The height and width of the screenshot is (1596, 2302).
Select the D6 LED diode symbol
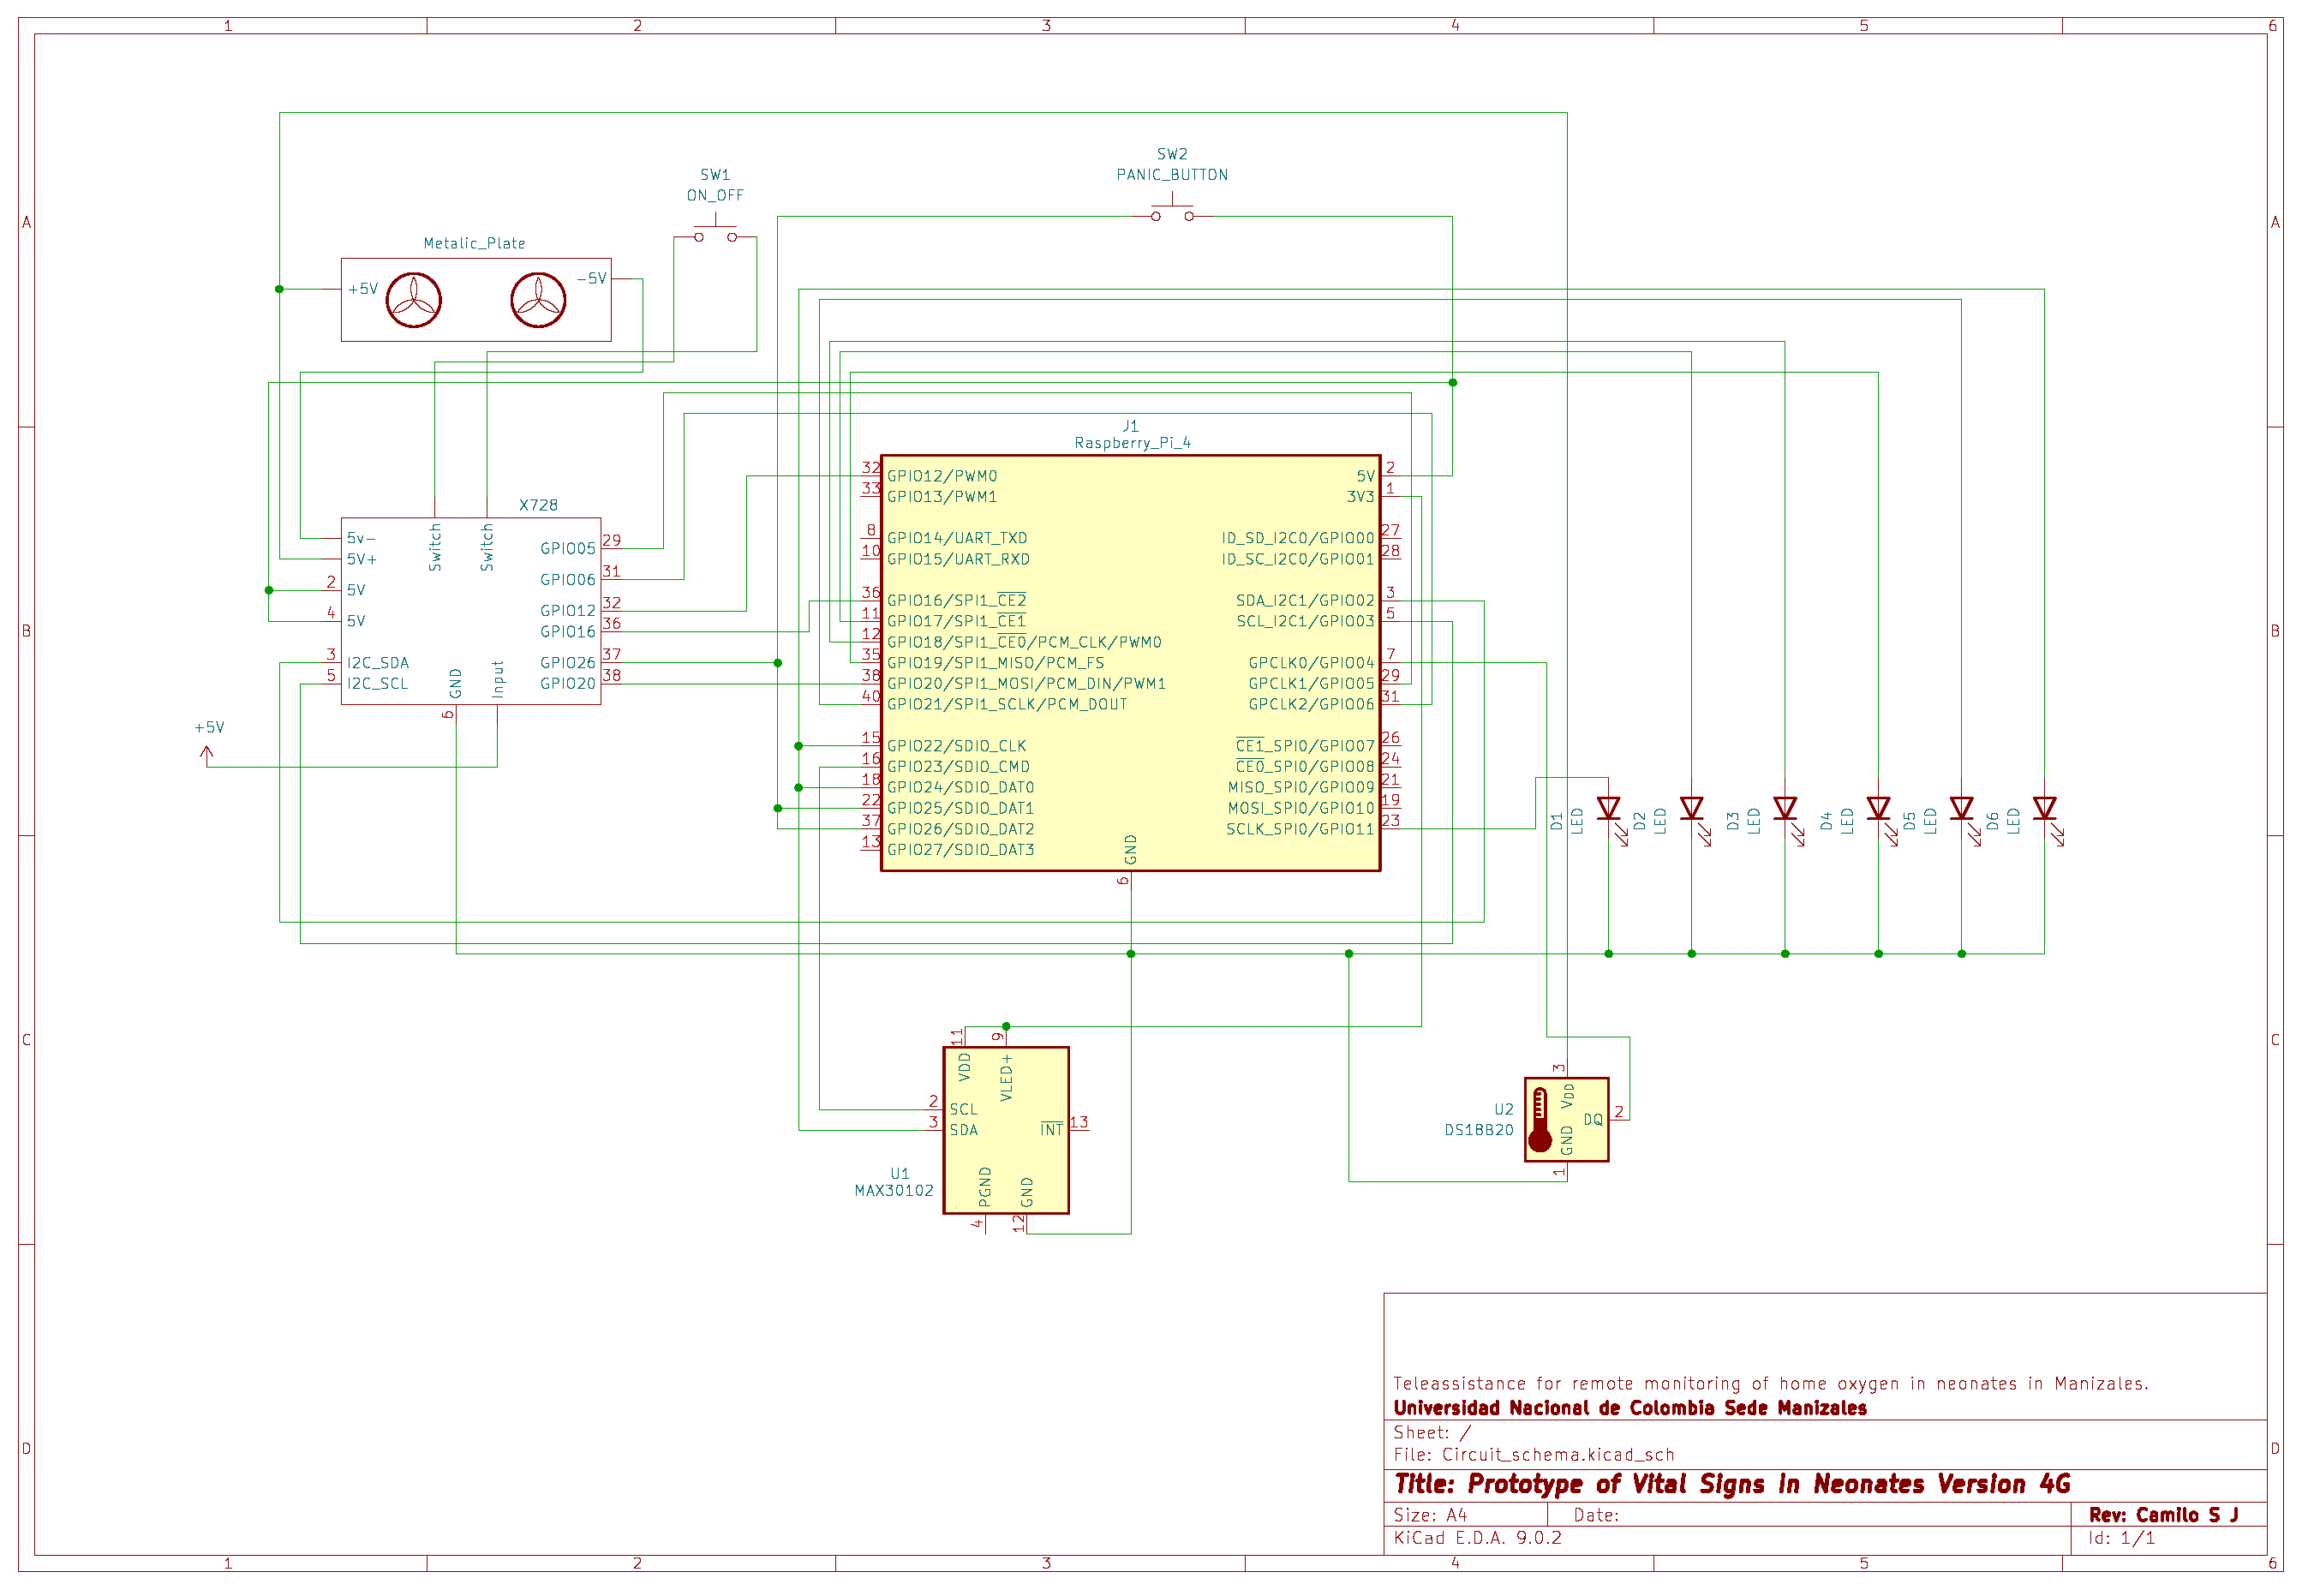pos(2044,808)
